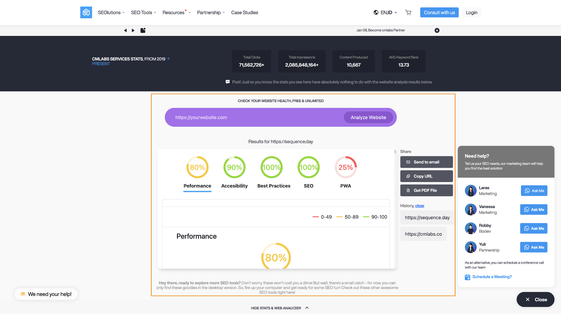This screenshot has height=314, width=561.
Task: Ask Vanessa via WhatsApp
Action: (534, 209)
